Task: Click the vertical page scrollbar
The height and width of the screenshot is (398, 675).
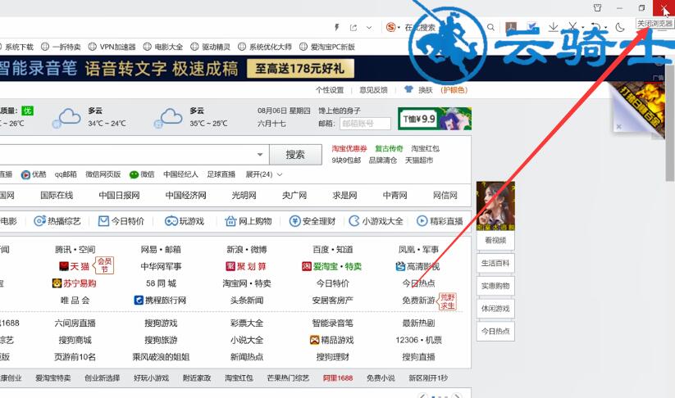Action: tap(670, 123)
